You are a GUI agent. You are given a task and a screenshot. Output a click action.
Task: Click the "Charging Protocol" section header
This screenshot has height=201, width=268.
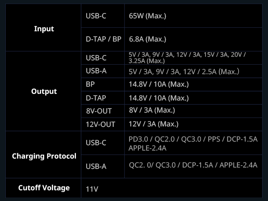coord(44,156)
